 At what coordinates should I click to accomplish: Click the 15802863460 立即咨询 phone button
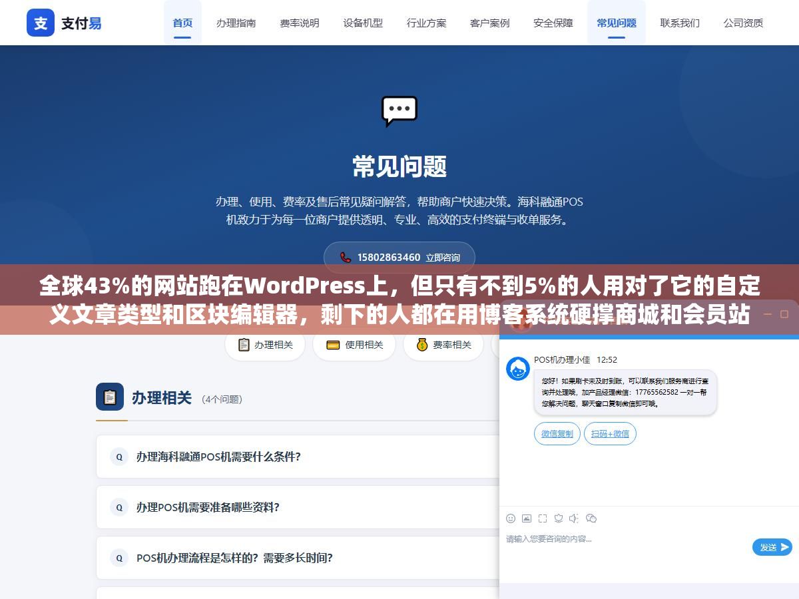coord(400,257)
